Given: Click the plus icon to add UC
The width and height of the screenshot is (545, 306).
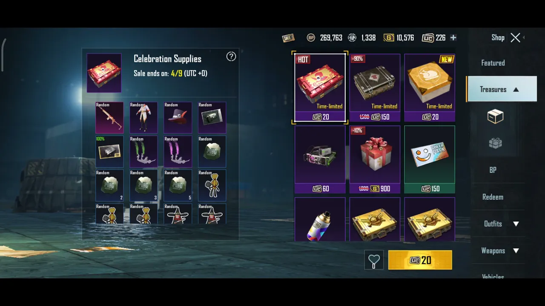Looking at the screenshot, I should pos(453,38).
